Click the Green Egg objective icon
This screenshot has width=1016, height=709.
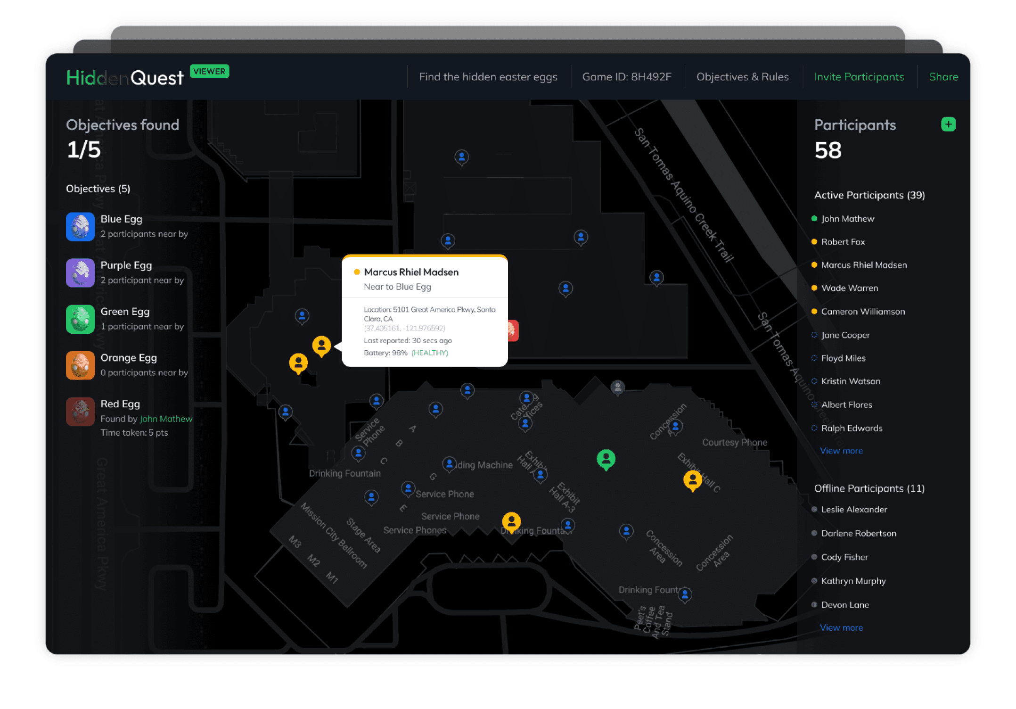coord(80,319)
